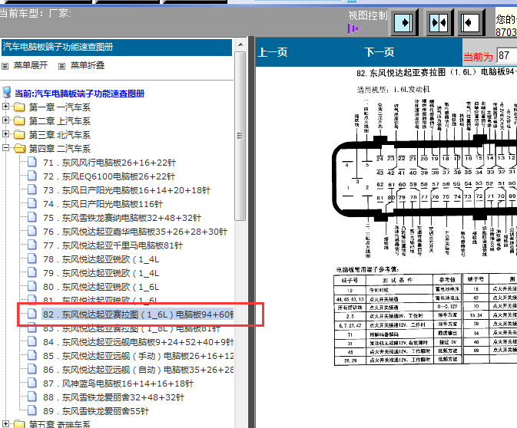The height and width of the screenshot is (428, 517).
Task: Go to next page with 下一页
Action: [x=379, y=52]
